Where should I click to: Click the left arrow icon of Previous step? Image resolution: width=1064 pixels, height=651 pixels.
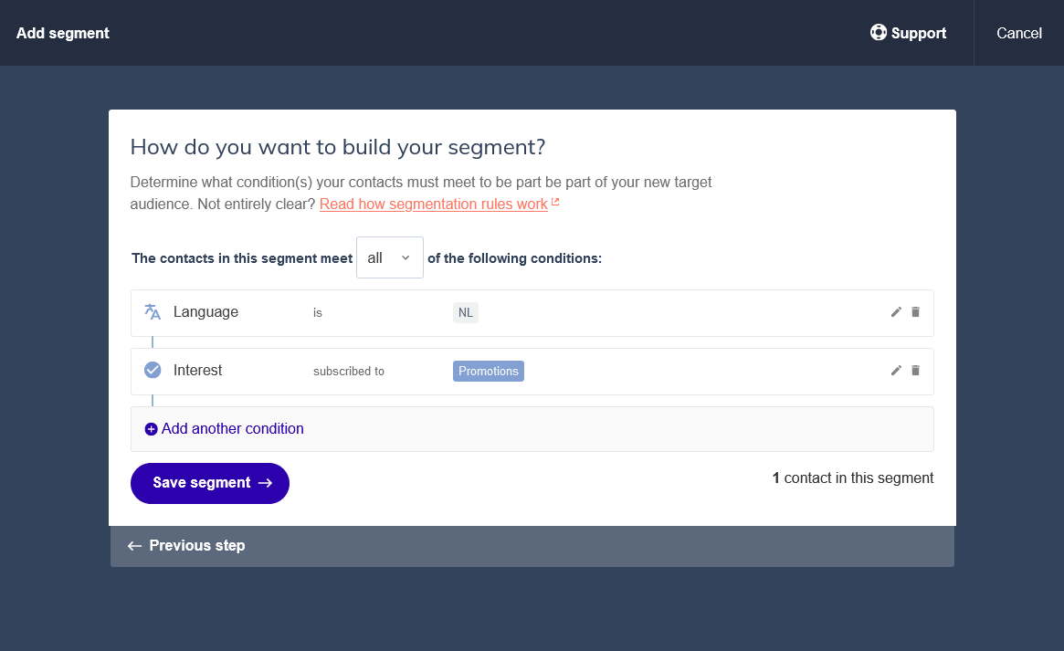tap(134, 546)
